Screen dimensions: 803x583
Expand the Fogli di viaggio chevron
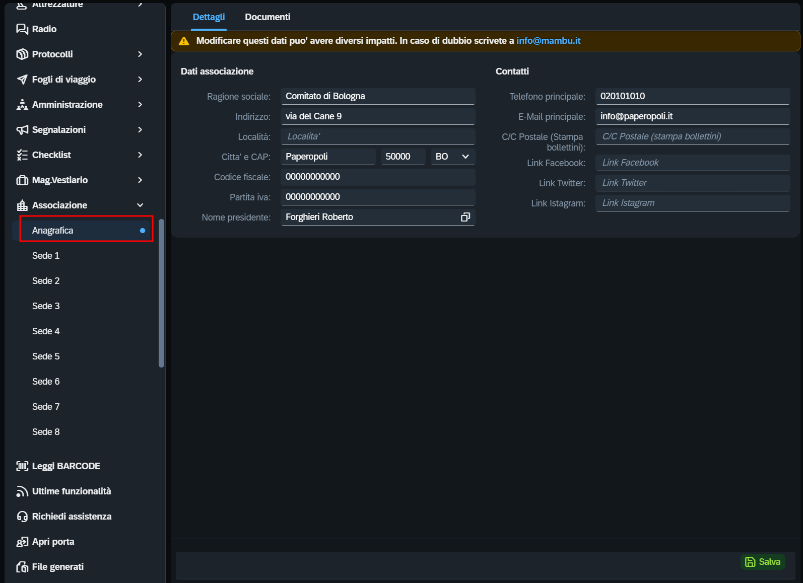pos(140,79)
